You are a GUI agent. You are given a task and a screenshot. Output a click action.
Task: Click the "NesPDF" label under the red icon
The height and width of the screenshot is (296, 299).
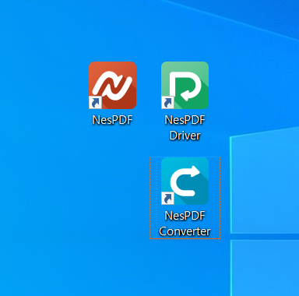click(112, 120)
